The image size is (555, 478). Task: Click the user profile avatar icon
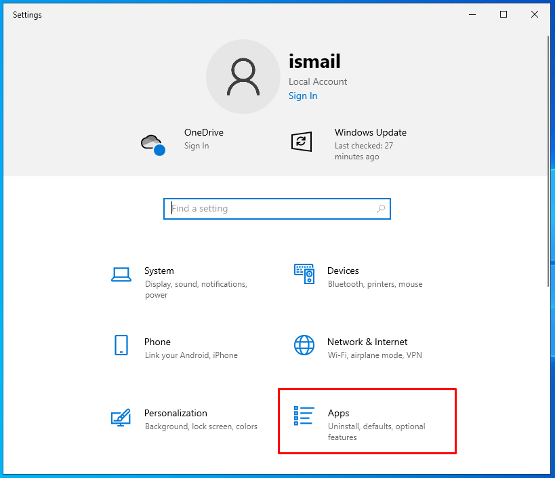243,77
